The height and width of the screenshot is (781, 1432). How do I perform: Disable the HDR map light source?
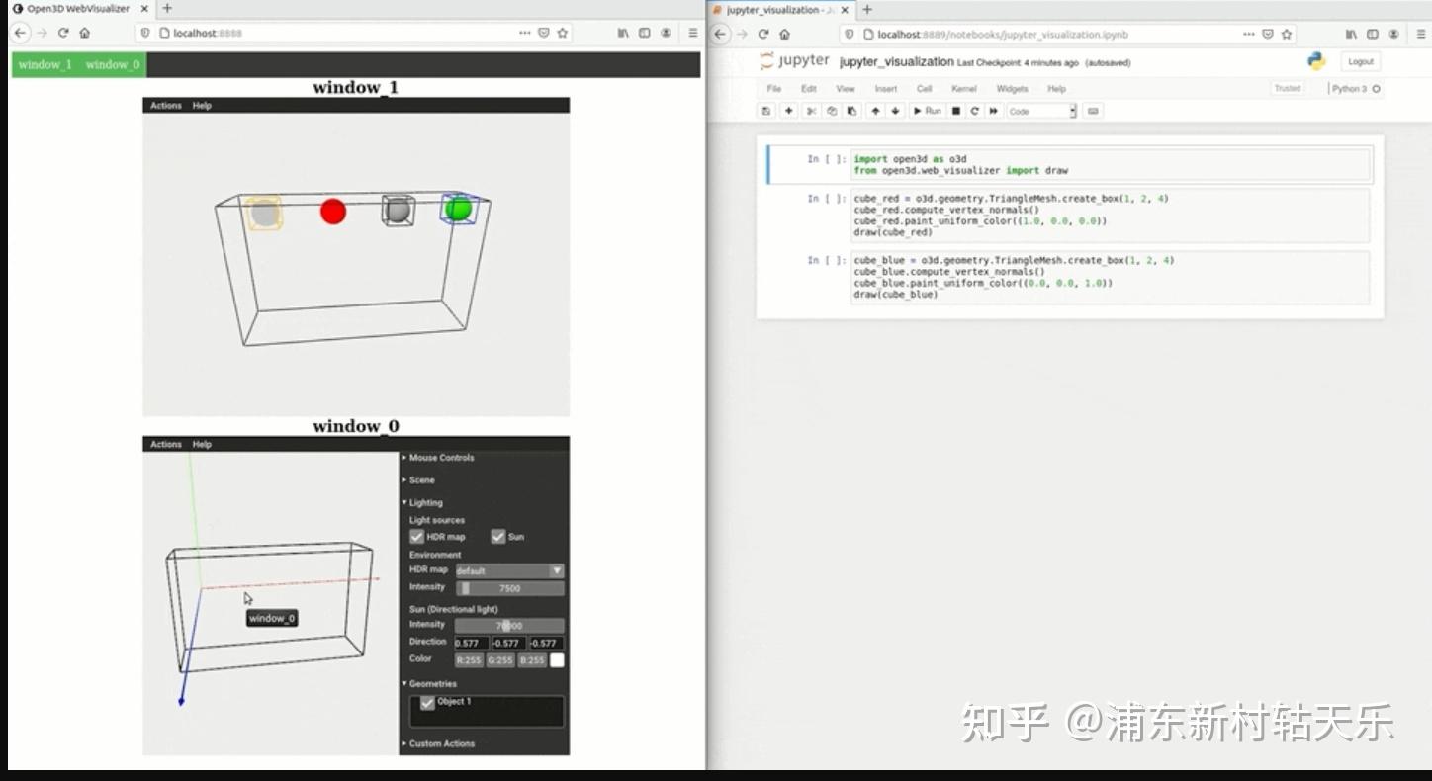[x=417, y=536]
